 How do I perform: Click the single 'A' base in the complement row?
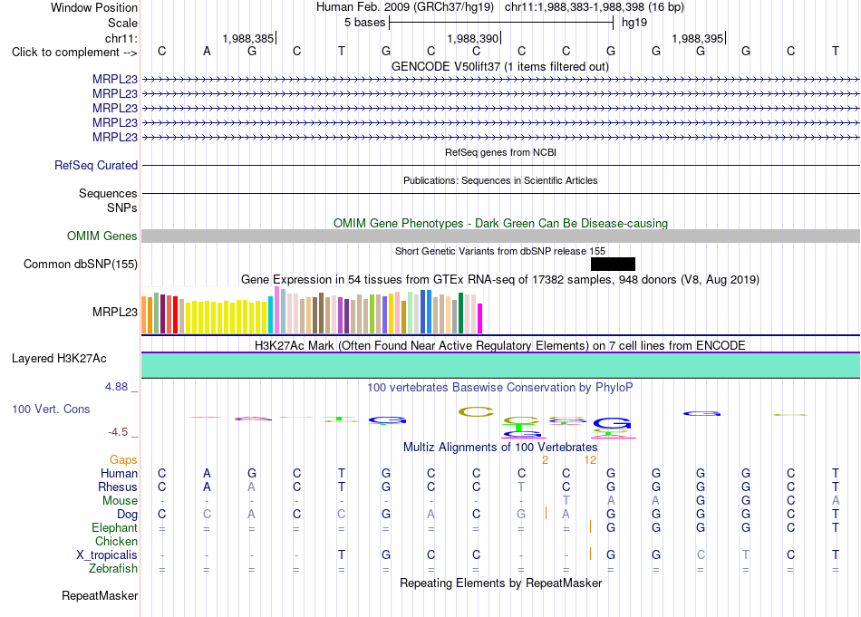click(x=207, y=51)
